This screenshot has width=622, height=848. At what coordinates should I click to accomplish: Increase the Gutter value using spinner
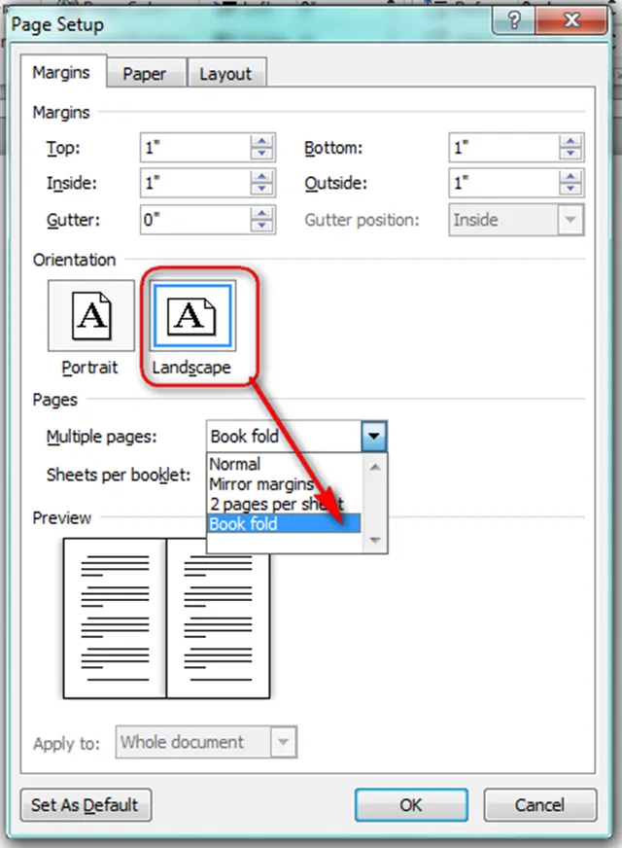click(261, 214)
